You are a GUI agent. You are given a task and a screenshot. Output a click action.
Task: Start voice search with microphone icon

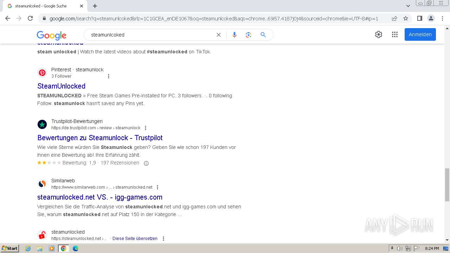pyautogui.click(x=234, y=35)
